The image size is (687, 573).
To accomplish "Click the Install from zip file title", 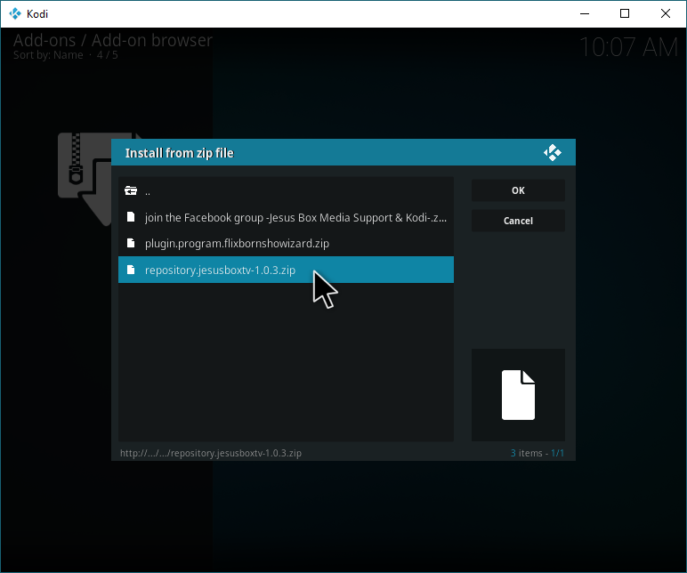I will click(x=180, y=153).
